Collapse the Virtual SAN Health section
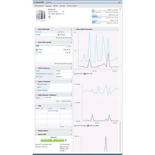Viewport: 155px width, 155px height. [x=36, y=29]
